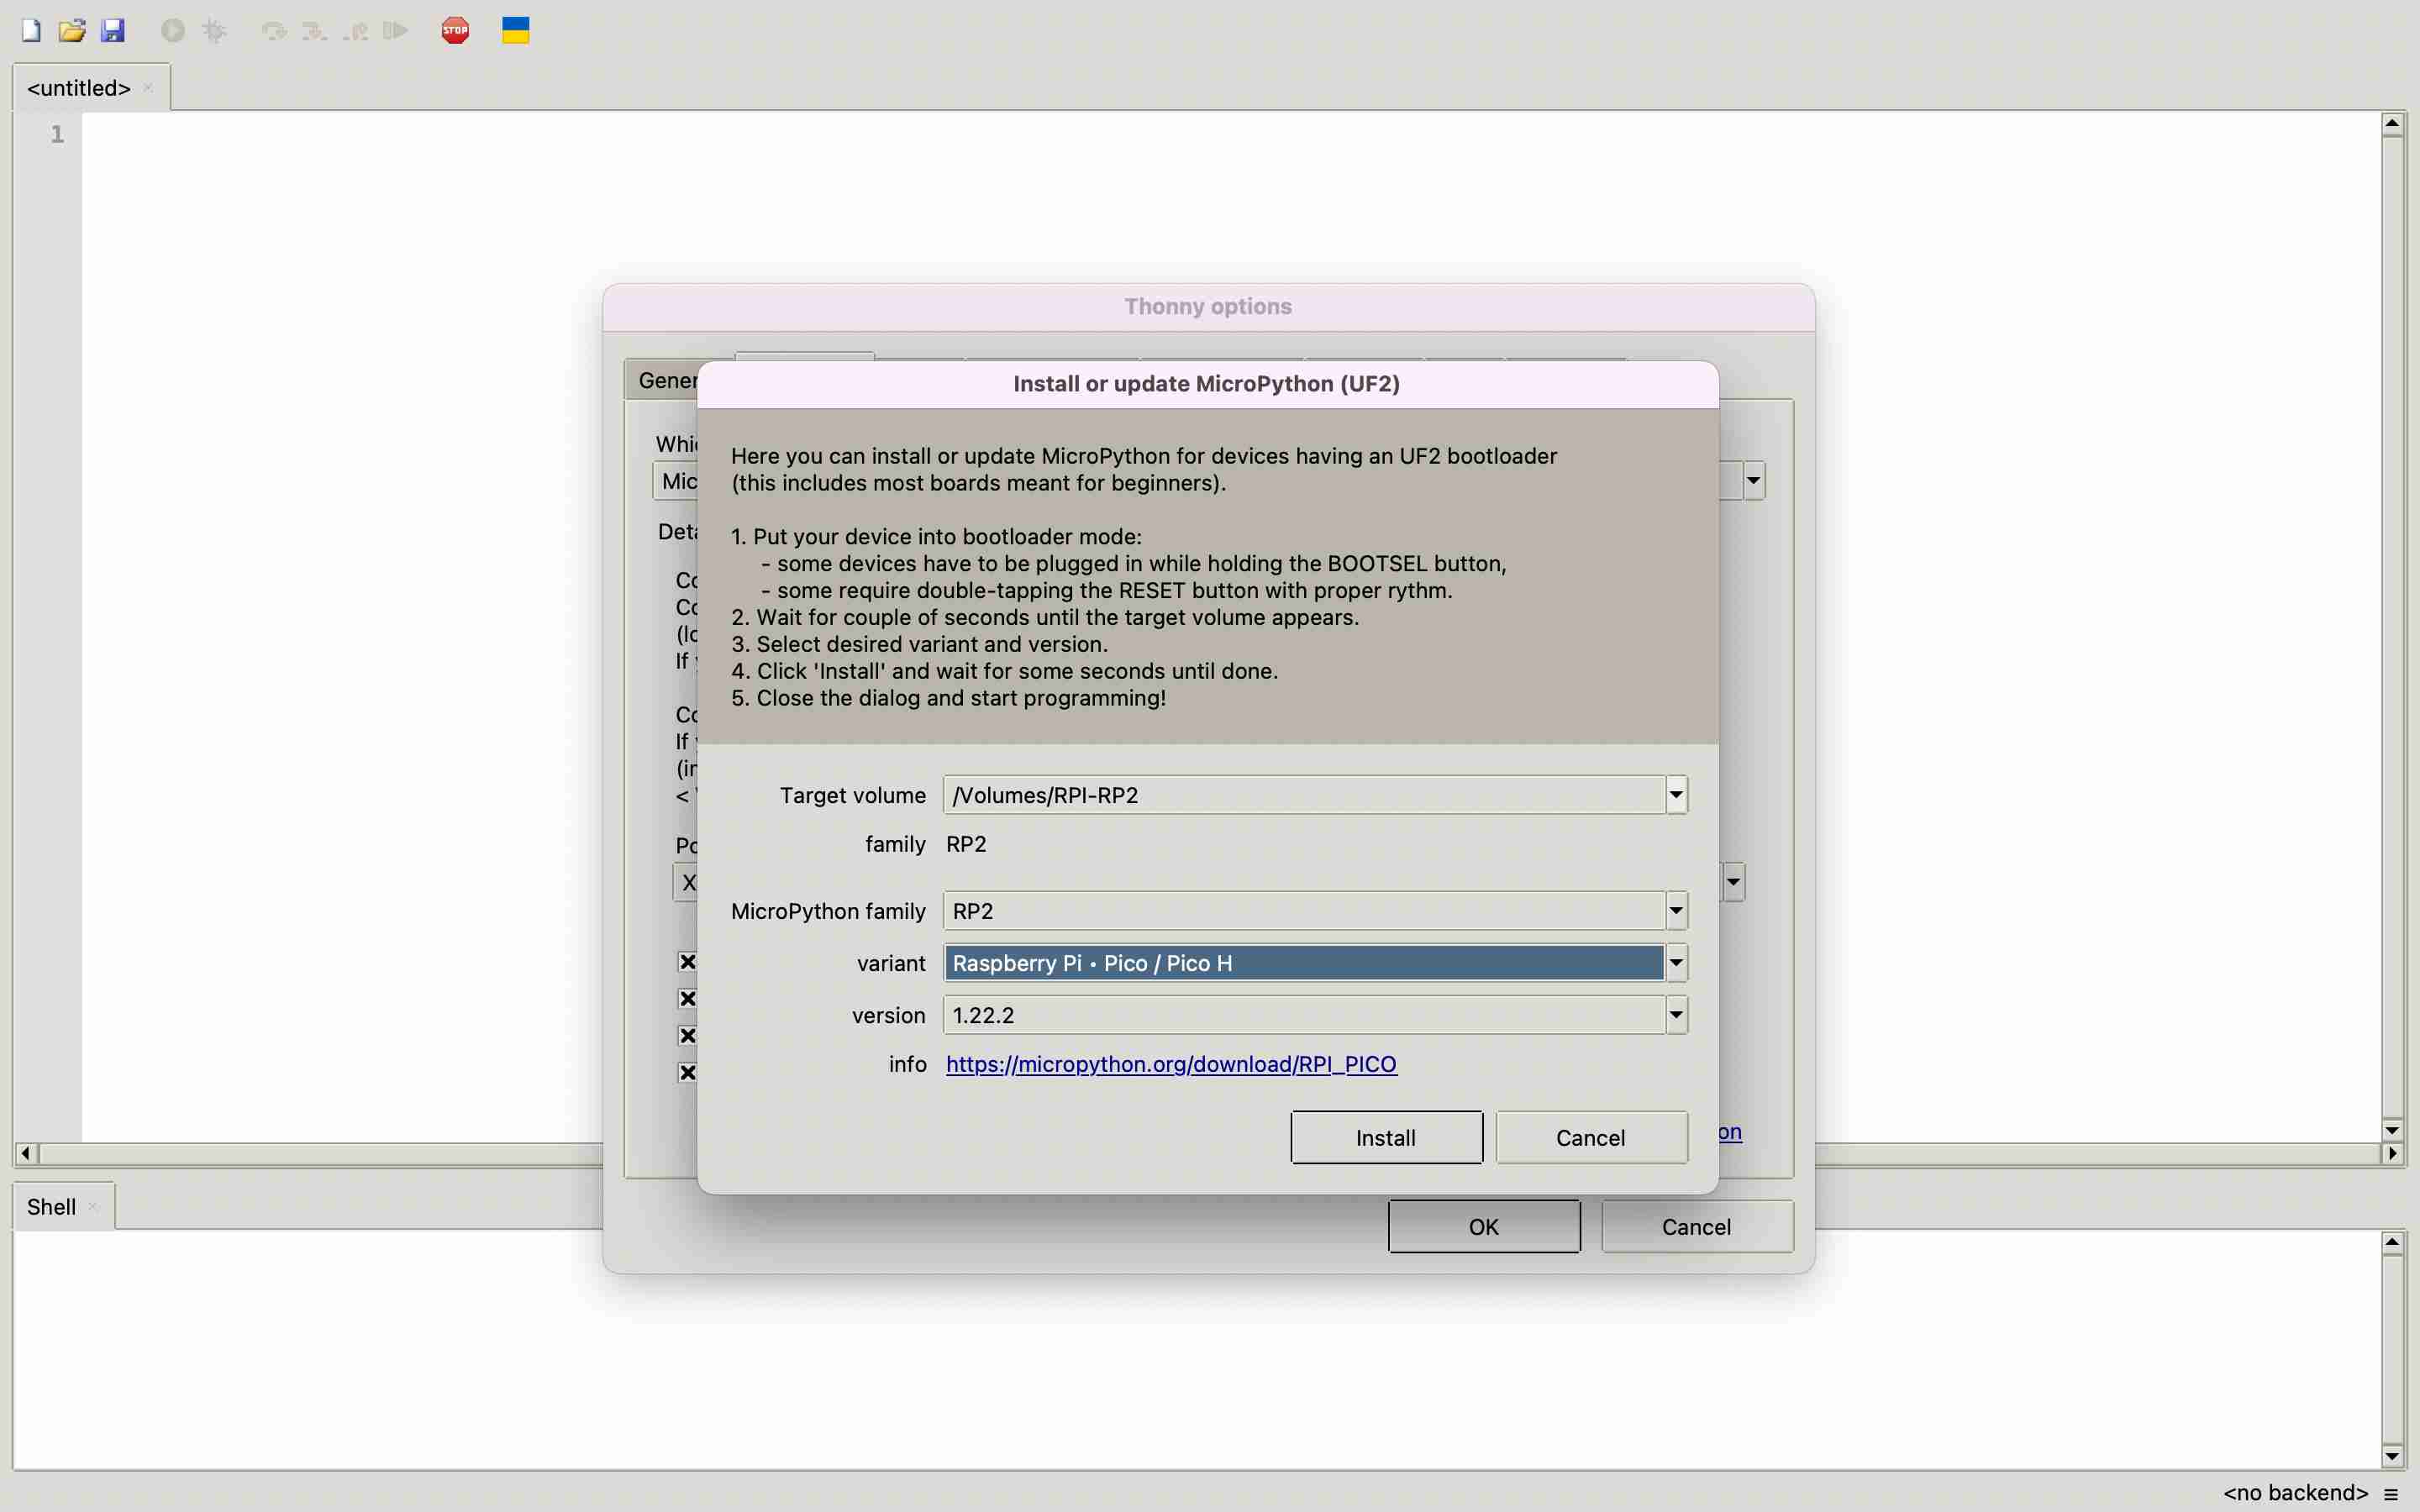The width and height of the screenshot is (2420, 1512).
Task: Click Cancel in Thonny options
Action: (x=1697, y=1227)
